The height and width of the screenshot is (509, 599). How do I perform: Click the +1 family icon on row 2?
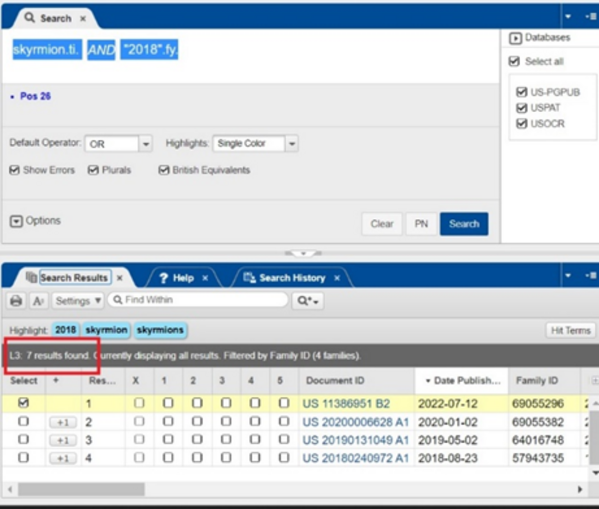click(x=63, y=422)
